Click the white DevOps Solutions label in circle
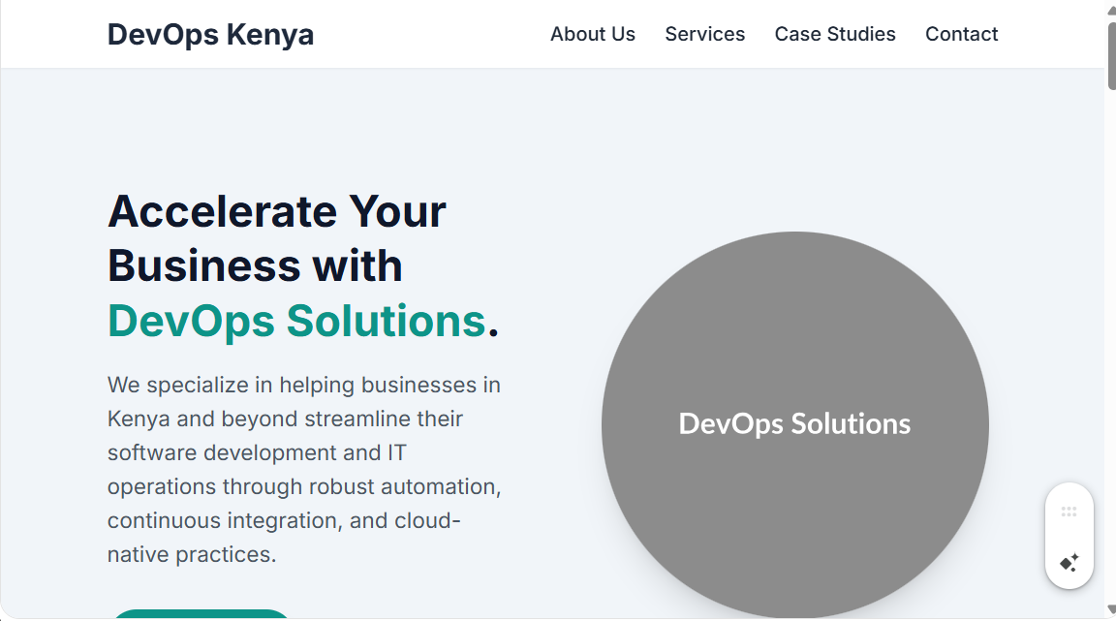The height and width of the screenshot is (621, 1116). [794, 424]
